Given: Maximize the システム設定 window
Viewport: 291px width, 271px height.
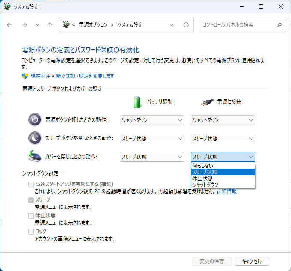Looking at the screenshot, I should 261,7.
